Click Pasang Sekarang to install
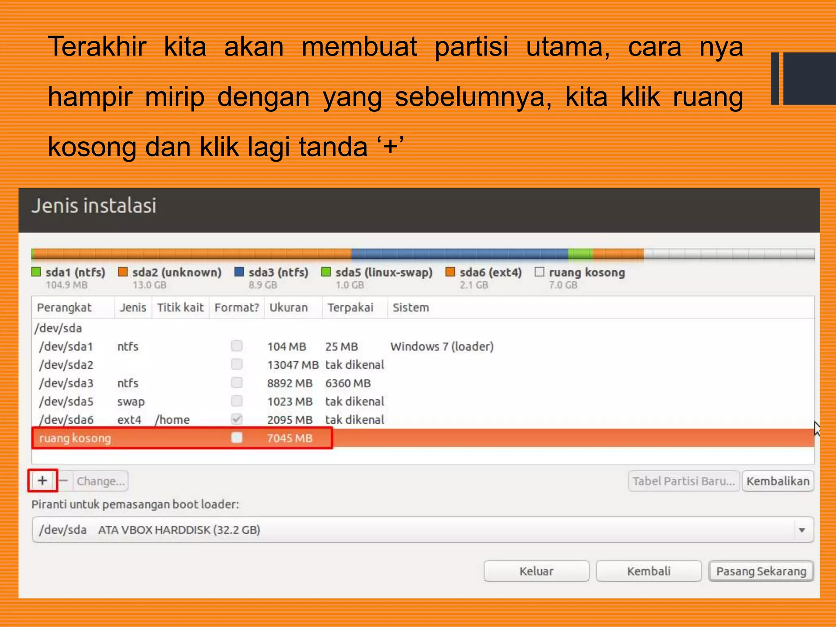The width and height of the screenshot is (836, 627). [x=761, y=571]
